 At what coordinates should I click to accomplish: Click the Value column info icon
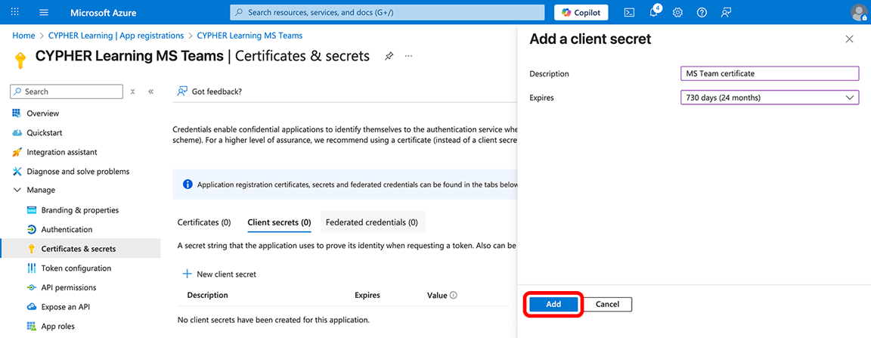(454, 295)
